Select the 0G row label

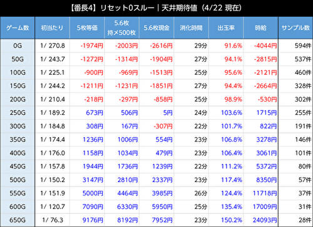coord(18,46)
